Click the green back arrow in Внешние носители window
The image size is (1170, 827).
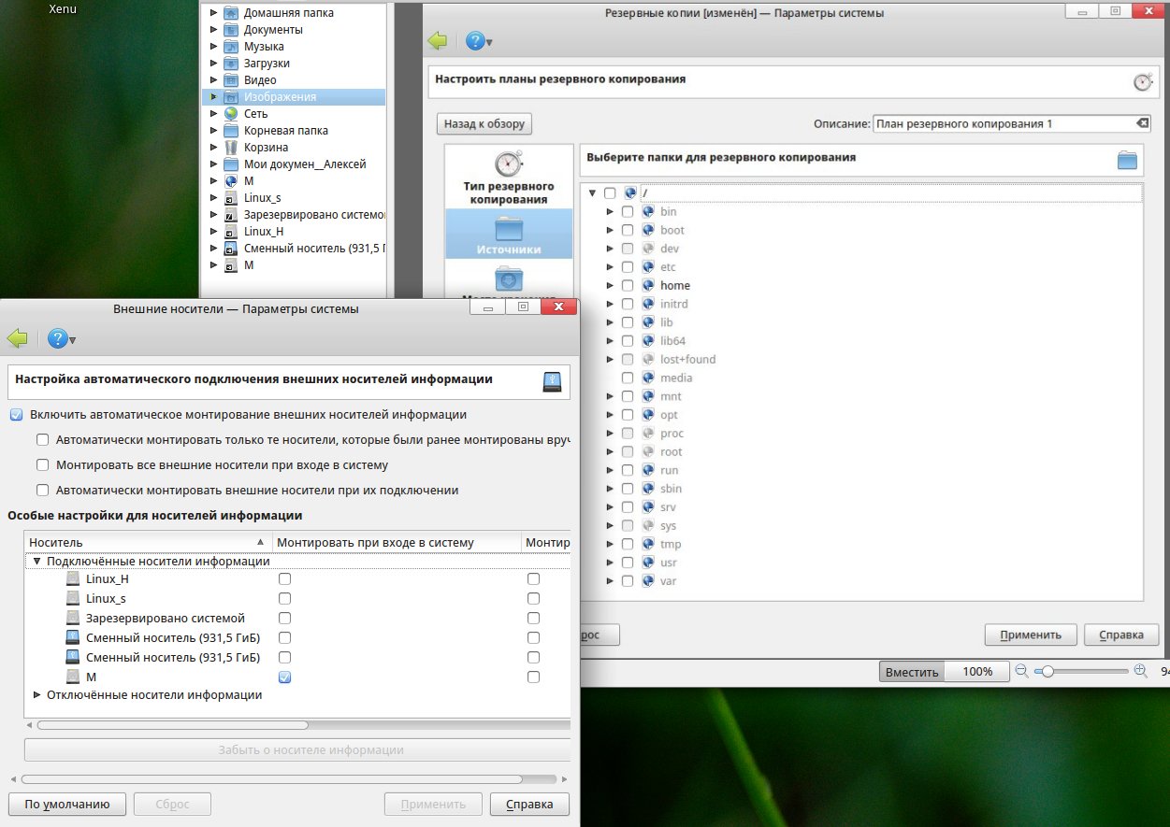(x=17, y=338)
